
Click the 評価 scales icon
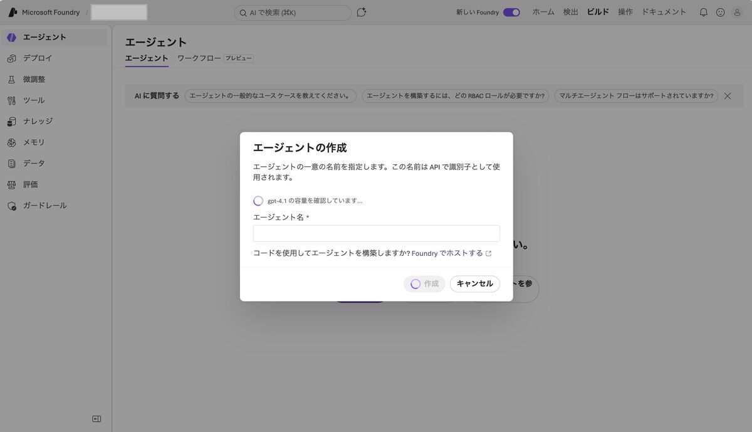pos(11,185)
